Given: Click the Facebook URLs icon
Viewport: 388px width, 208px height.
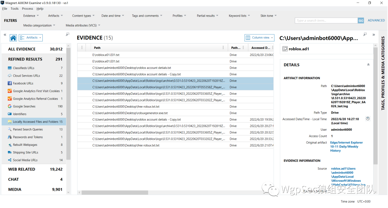Looking at the screenshot, I should click(x=10, y=83).
